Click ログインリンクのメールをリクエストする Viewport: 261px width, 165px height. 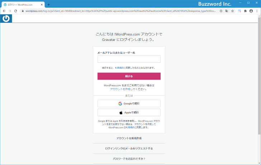coord(129,148)
